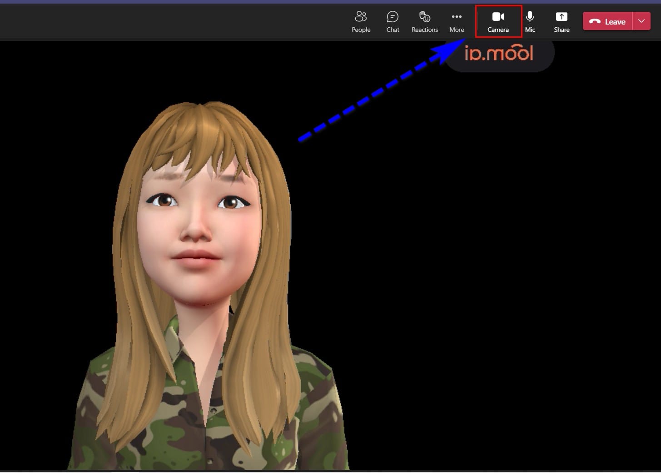Image resolution: width=661 pixels, height=473 pixels.
Task: Share your screen content
Action: pos(562,21)
